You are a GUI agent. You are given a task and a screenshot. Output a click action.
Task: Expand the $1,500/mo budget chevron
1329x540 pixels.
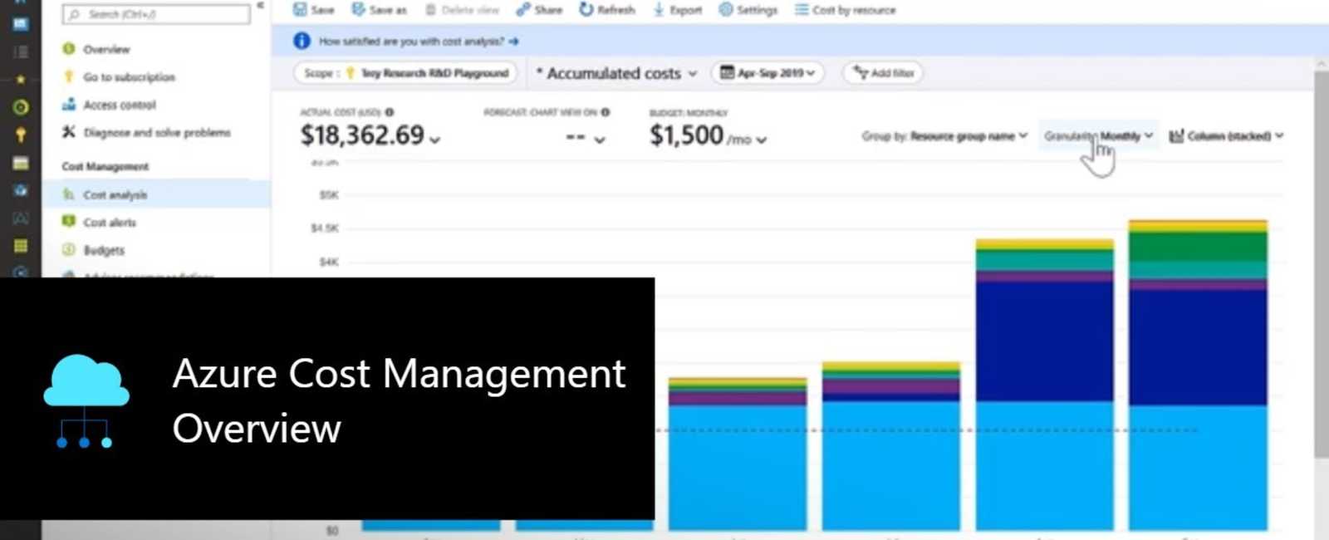pyautogui.click(x=762, y=140)
